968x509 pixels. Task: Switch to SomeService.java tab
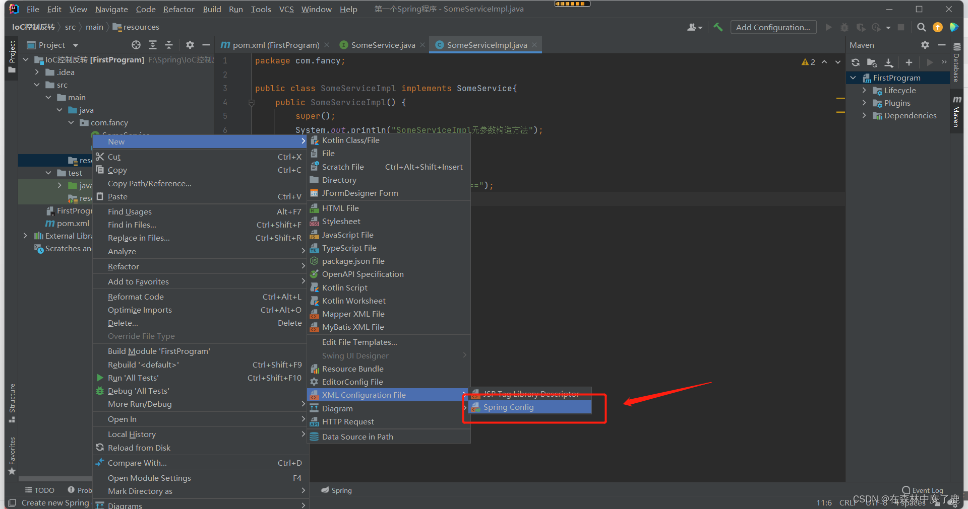[x=383, y=45]
